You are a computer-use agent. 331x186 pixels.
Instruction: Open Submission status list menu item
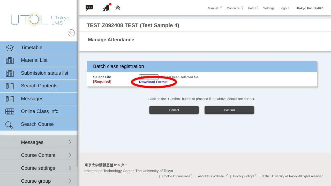(44, 73)
